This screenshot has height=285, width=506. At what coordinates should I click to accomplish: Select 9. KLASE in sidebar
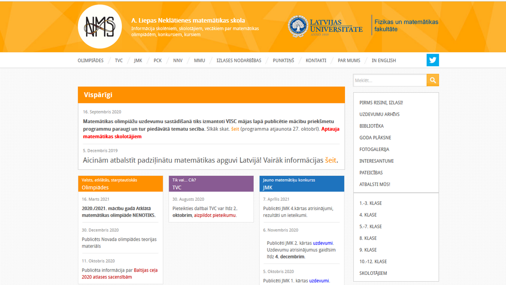(368, 250)
